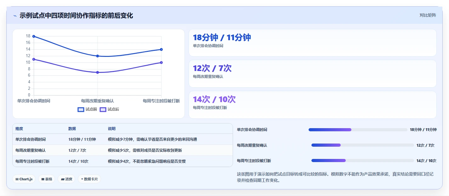
Task: Click the 表格 chip
Action: tap(47, 179)
